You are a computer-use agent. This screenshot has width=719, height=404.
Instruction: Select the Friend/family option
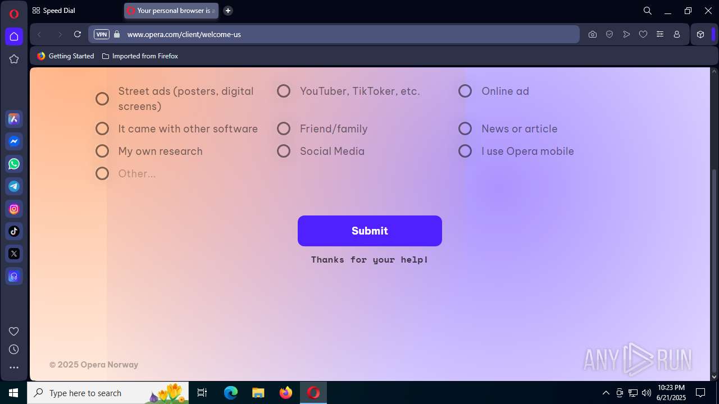284,128
